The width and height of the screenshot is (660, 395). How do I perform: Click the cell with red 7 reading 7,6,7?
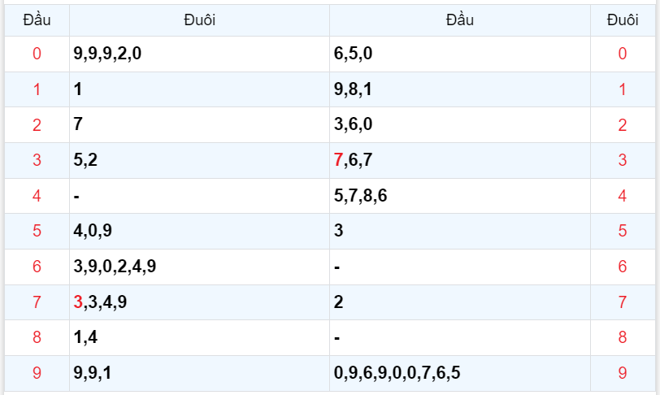coord(353,160)
